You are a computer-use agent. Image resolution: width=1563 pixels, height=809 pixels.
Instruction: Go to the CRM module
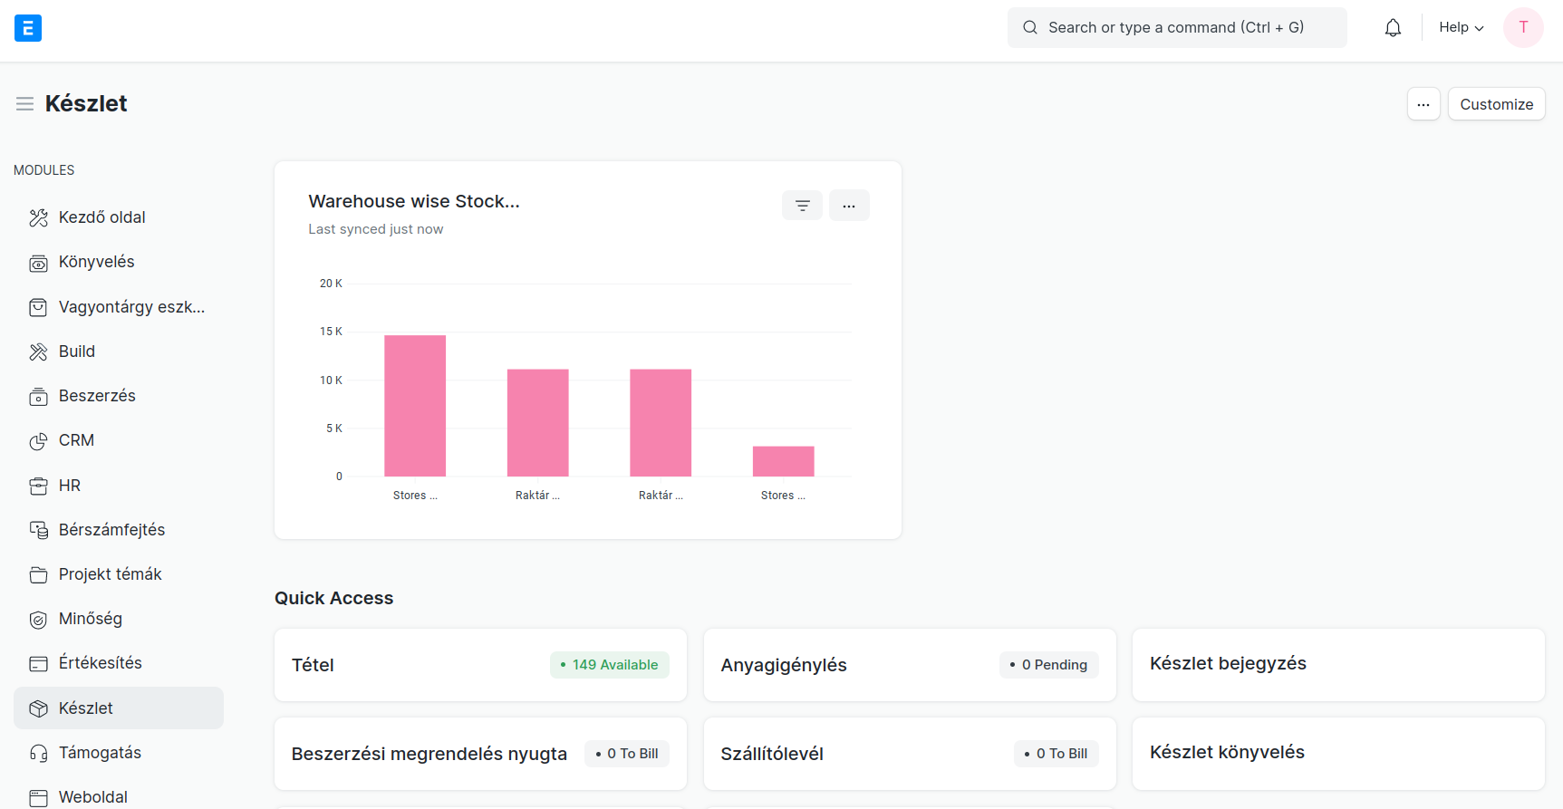76,440
